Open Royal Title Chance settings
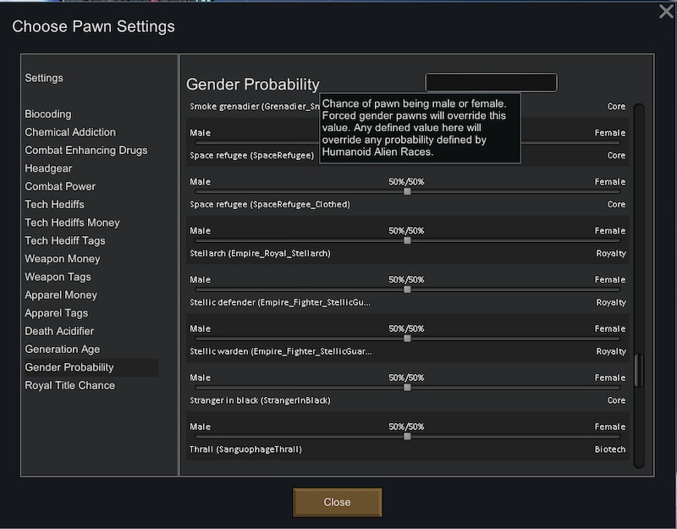The height and width of the screenshot is (529, 677). click(x=70, y=386)
